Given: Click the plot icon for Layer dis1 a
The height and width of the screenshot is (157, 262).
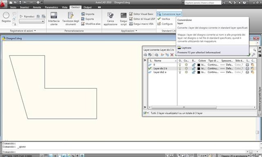Looking at the screenshot, I should click(247, 72).
